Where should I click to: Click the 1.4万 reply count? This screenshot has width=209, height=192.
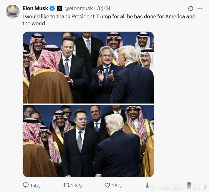pos(36,186)
